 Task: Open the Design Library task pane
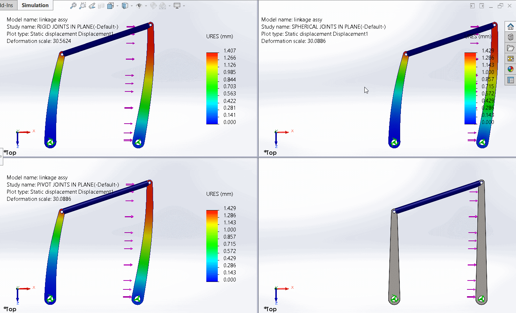tap(511, 37)
